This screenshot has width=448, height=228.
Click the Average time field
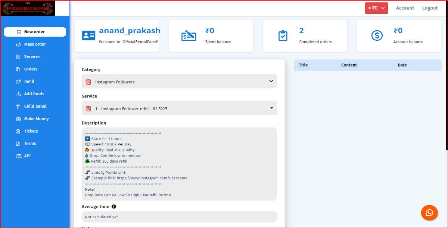pos(179,217)
